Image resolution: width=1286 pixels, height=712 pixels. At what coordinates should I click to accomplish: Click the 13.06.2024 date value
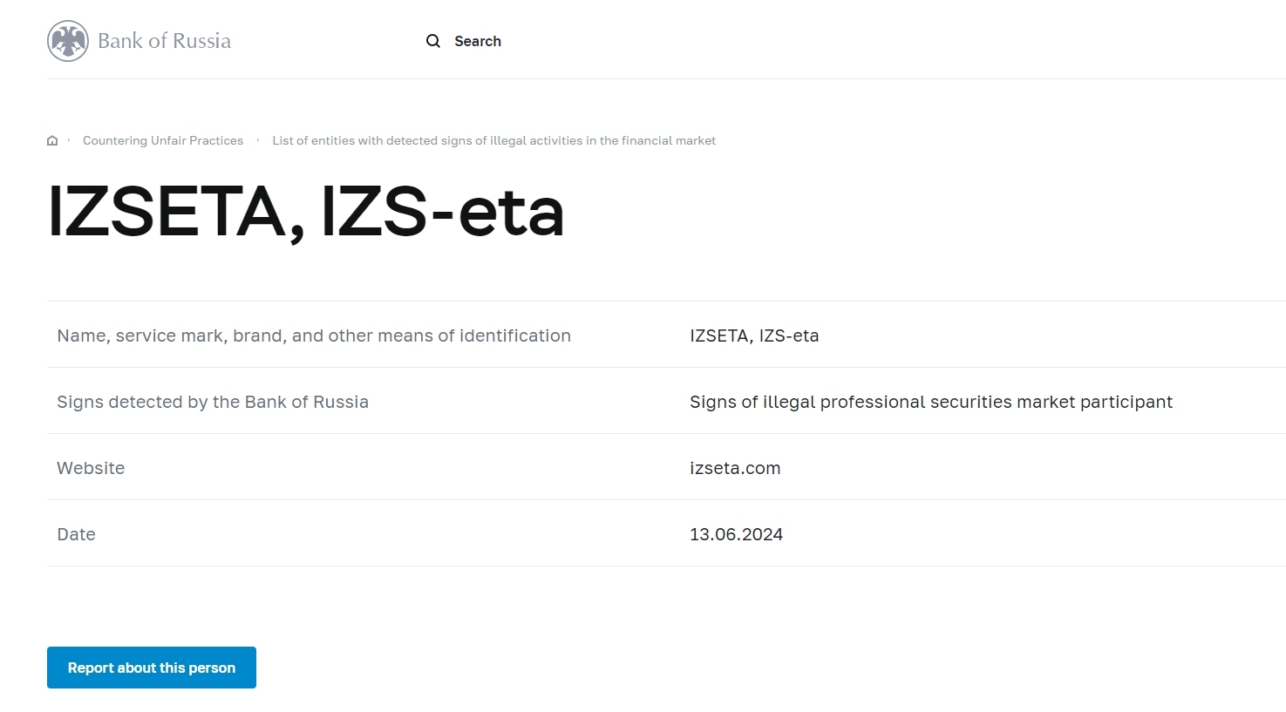[736, 534]
